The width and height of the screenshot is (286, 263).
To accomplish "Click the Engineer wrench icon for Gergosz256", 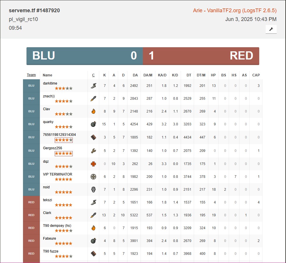I will (x=93, y=151).
